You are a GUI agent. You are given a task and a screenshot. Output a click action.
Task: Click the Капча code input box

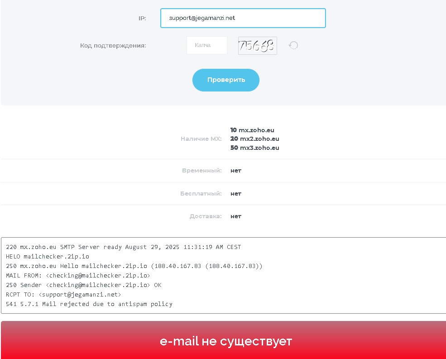[x=206, y=45]
